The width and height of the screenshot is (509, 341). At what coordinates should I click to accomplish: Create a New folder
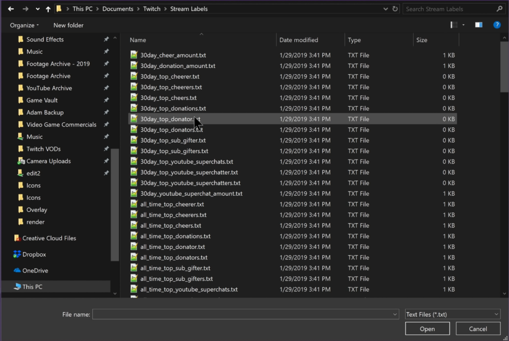68,25
